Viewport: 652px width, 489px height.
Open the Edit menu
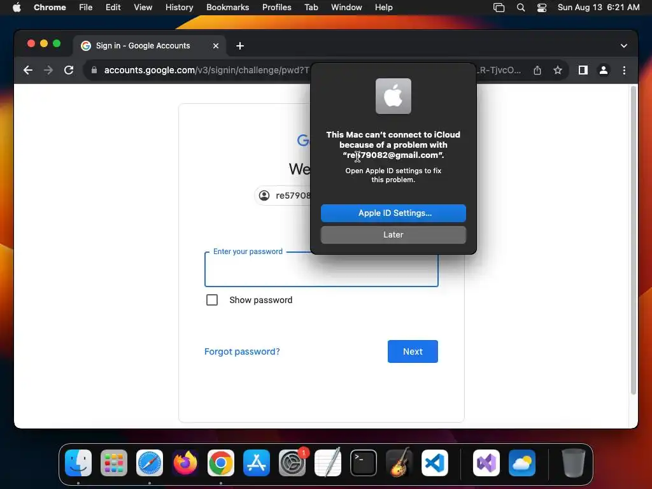113,8
